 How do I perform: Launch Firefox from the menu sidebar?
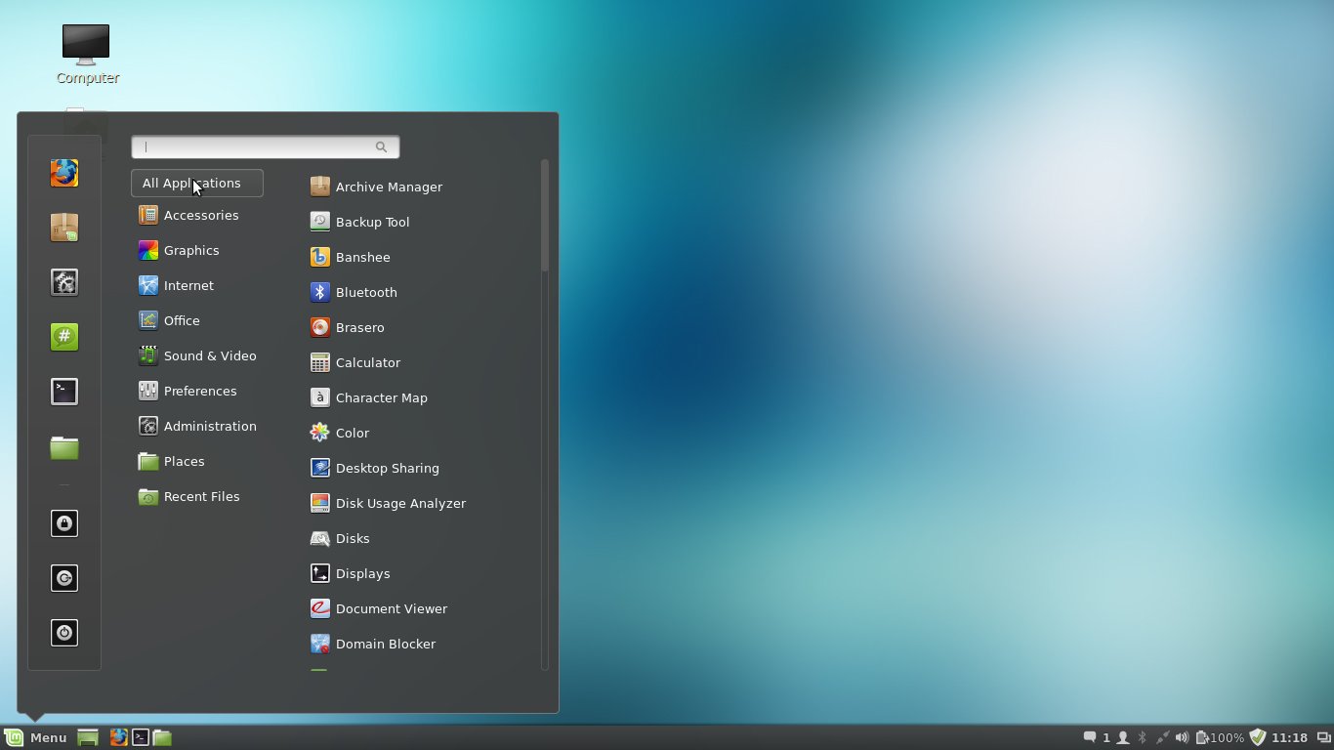[63, 173]
